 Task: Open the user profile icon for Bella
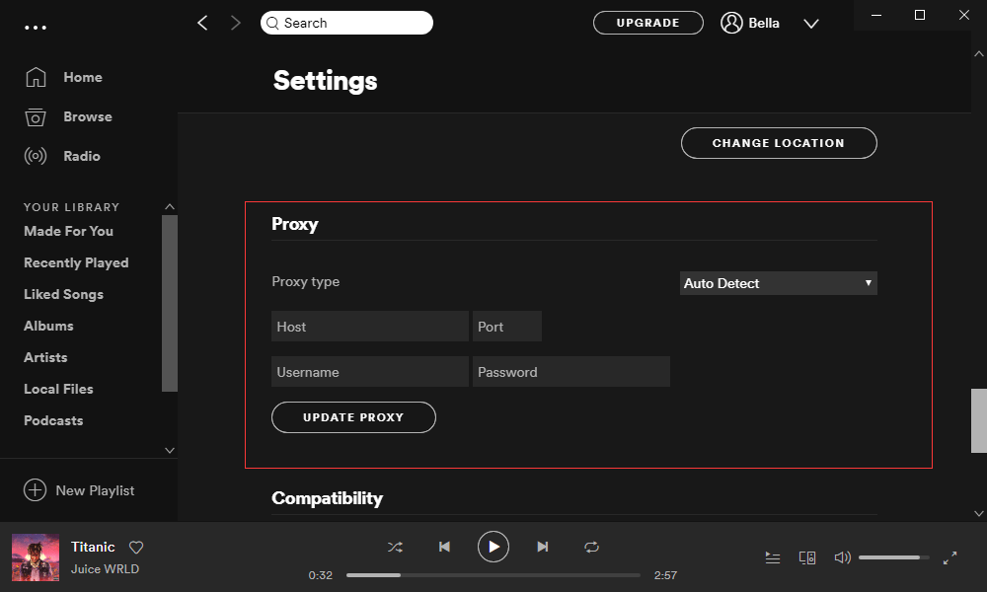(x=729, y=23)
